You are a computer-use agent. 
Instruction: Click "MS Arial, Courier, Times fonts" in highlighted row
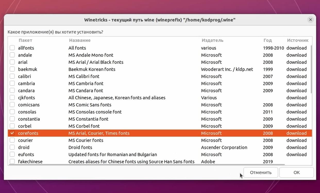(x=99, y=133)
